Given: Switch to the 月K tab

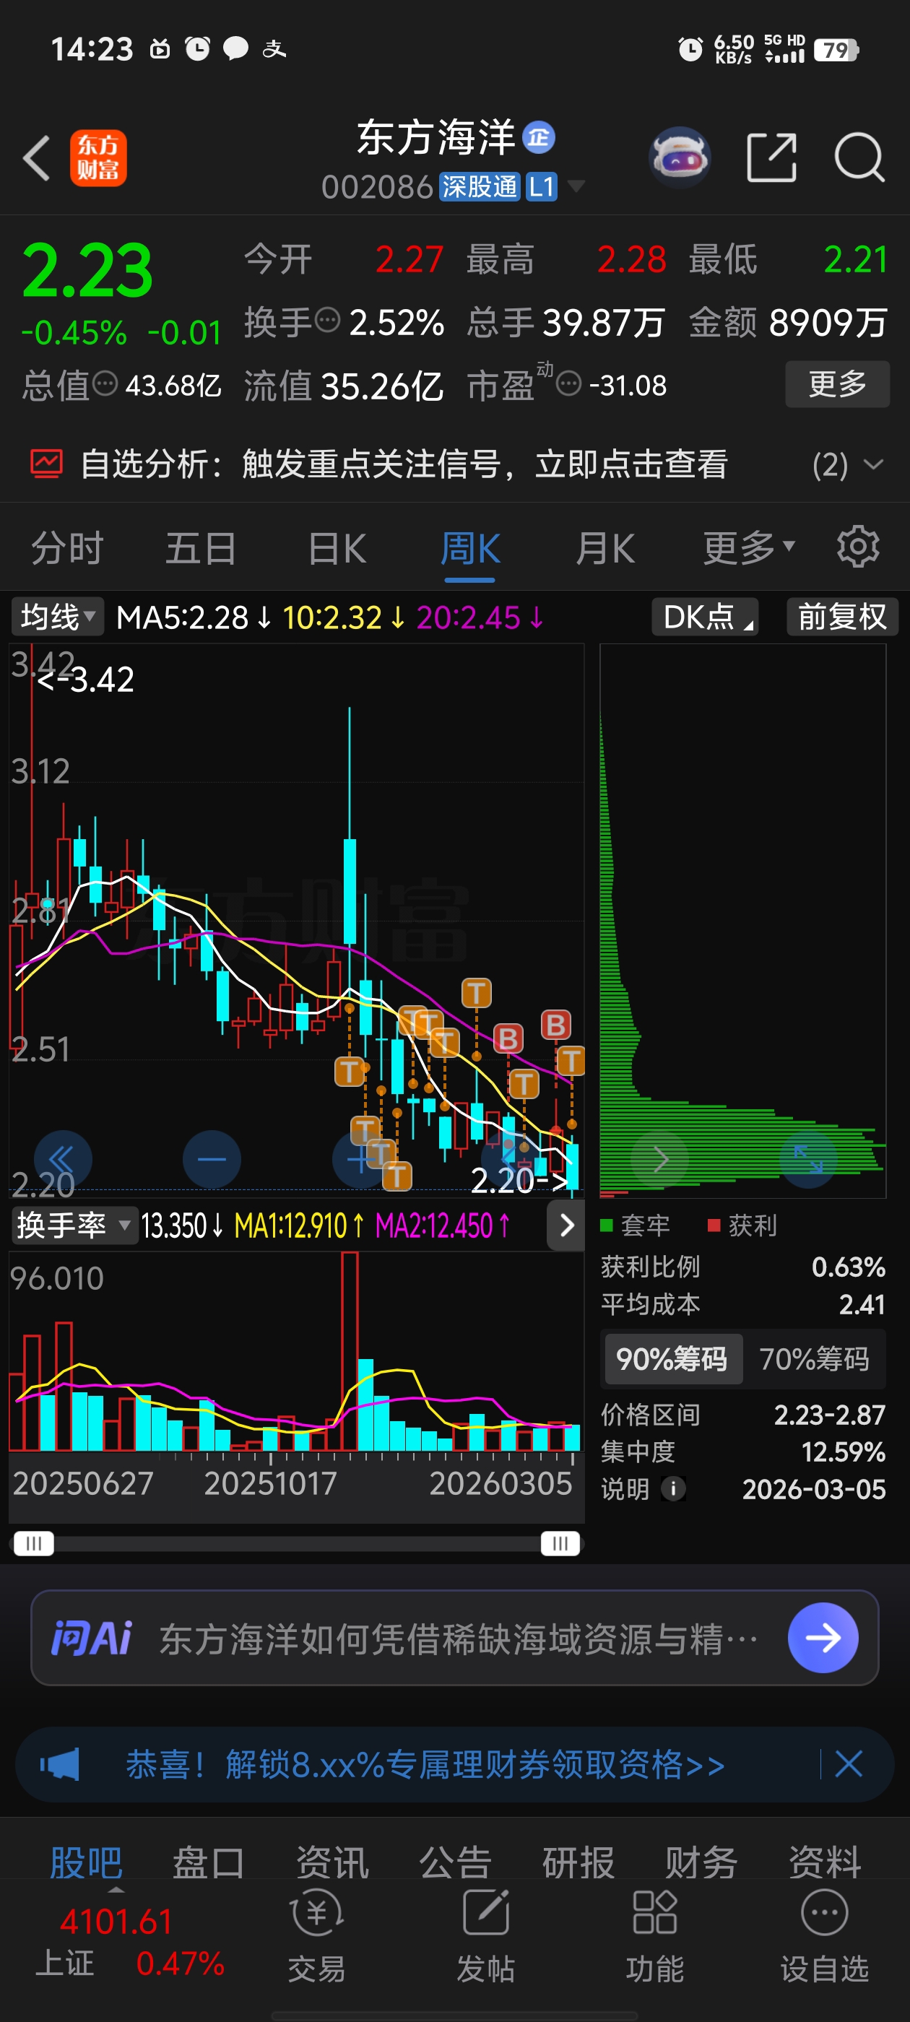Looking at the screenshot, I should (x=604, y=547).
